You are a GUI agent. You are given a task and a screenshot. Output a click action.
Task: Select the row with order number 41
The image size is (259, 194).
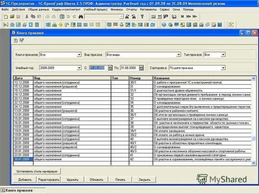pyautogui.click(x=132, y=155)
